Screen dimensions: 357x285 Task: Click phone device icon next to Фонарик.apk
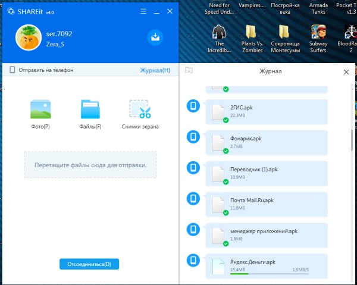tap(193, 137)
